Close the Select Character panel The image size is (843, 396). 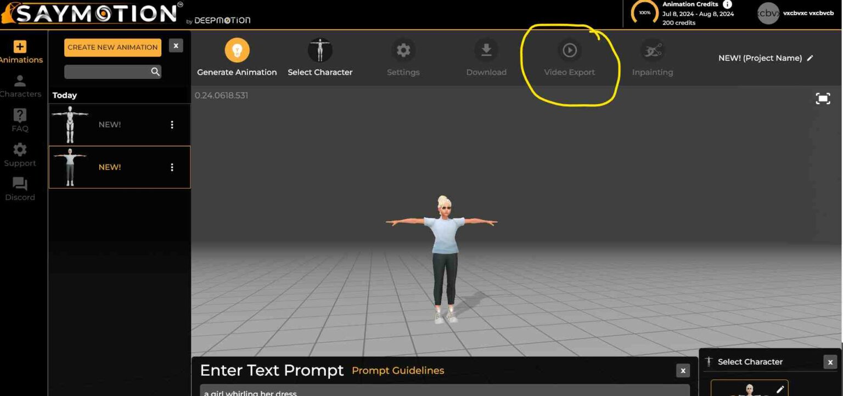coord(829,361)
